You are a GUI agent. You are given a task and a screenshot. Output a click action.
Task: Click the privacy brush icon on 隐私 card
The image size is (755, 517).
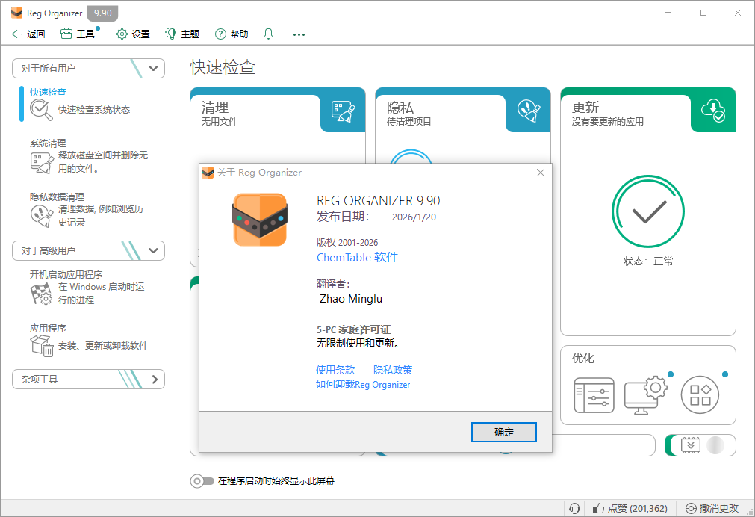[x=528, y=111]
